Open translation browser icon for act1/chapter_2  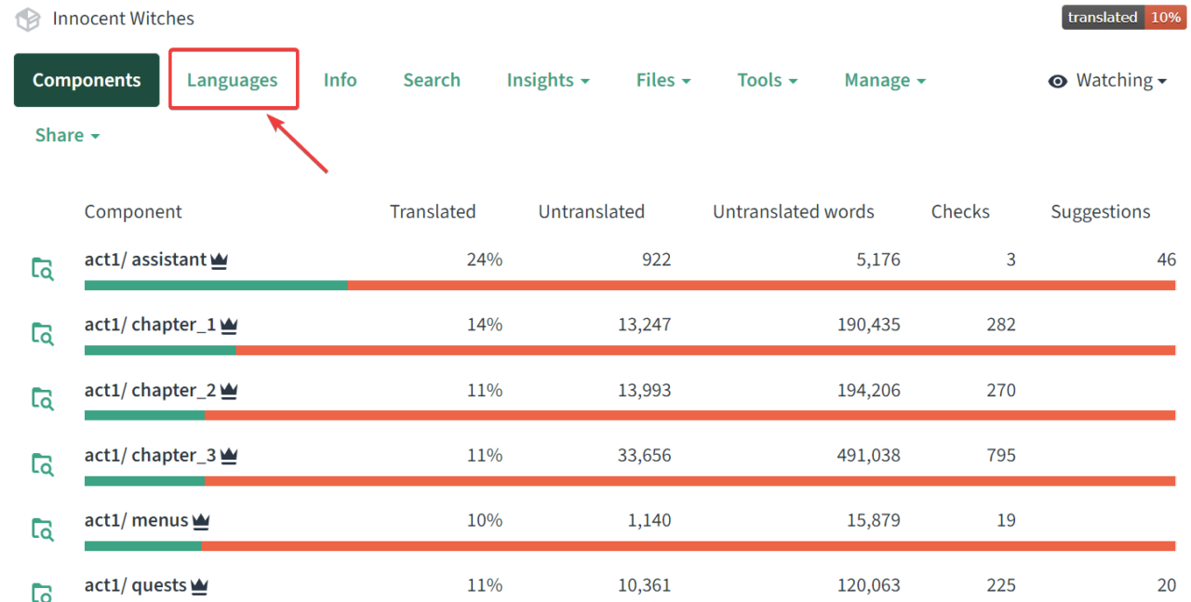point(42,399)
